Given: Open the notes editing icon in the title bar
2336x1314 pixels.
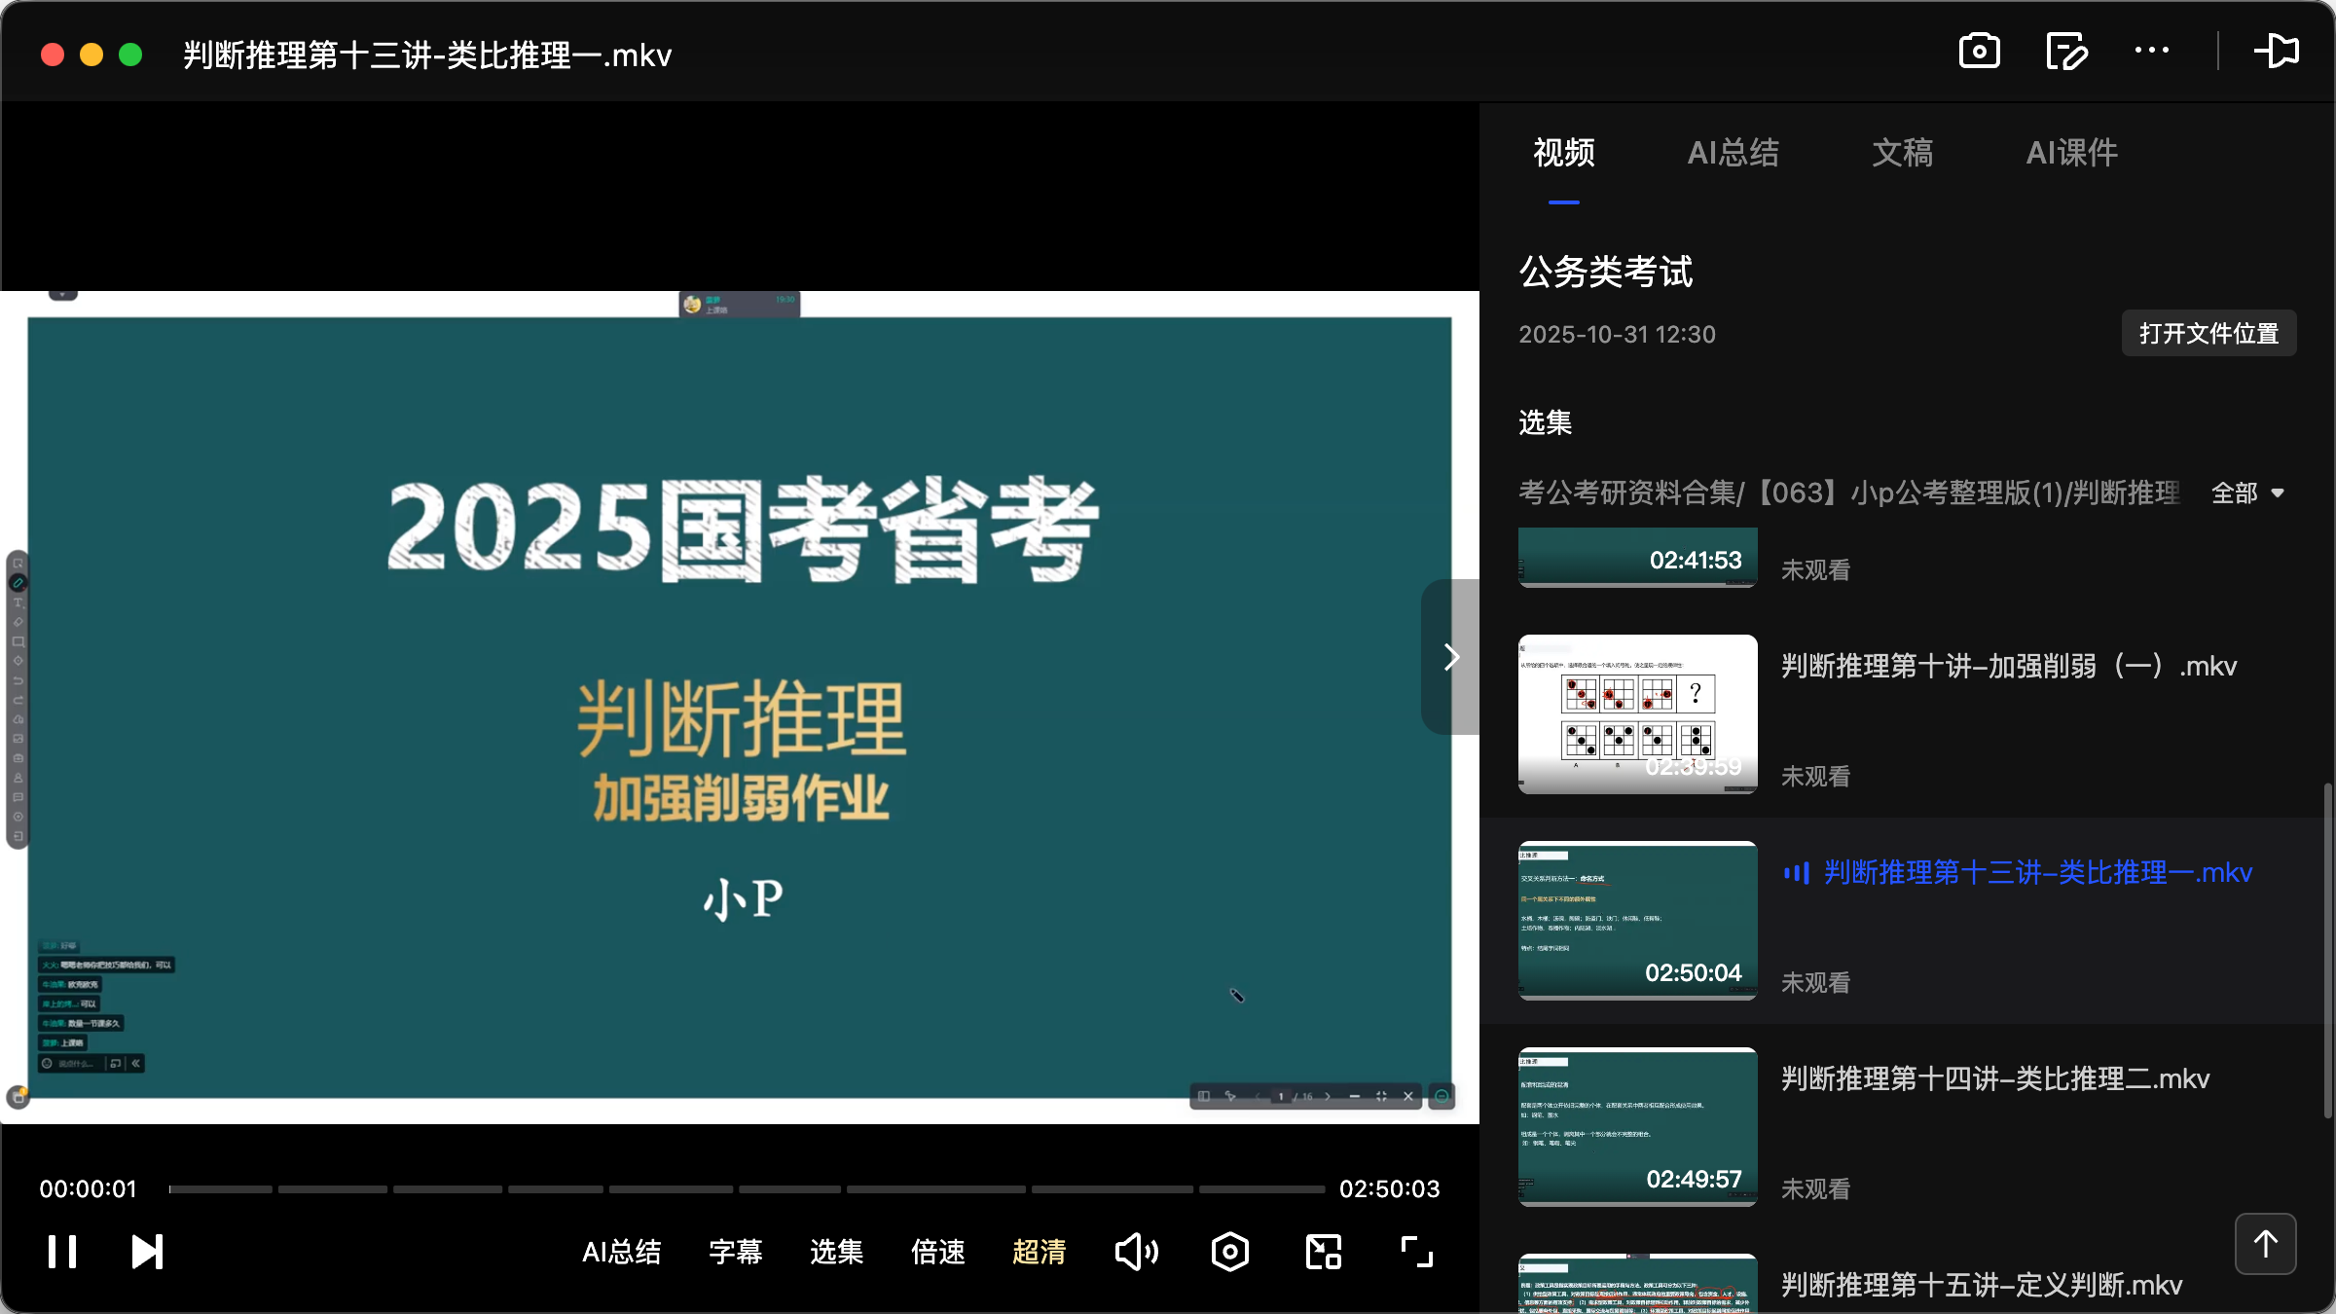Looking at the screenshot, I should pyautogui.click(x=2066, y=52).
